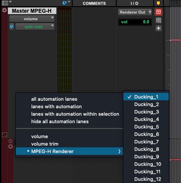The image size is (181, 183).
Task: Select Ducking_3 from the submenu
Action: coord(146,112)
